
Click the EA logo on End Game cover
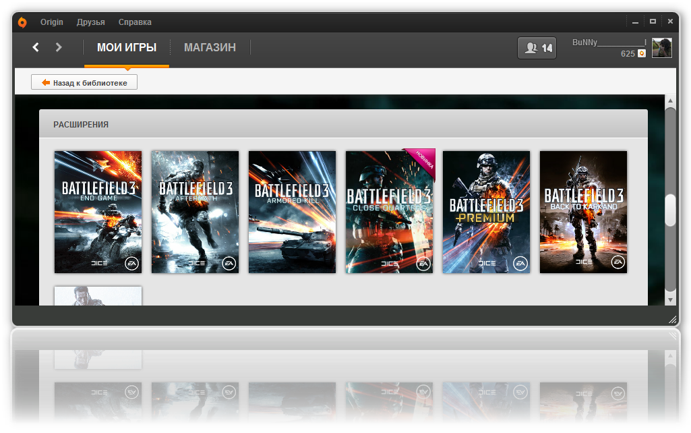tap(131, 263)
